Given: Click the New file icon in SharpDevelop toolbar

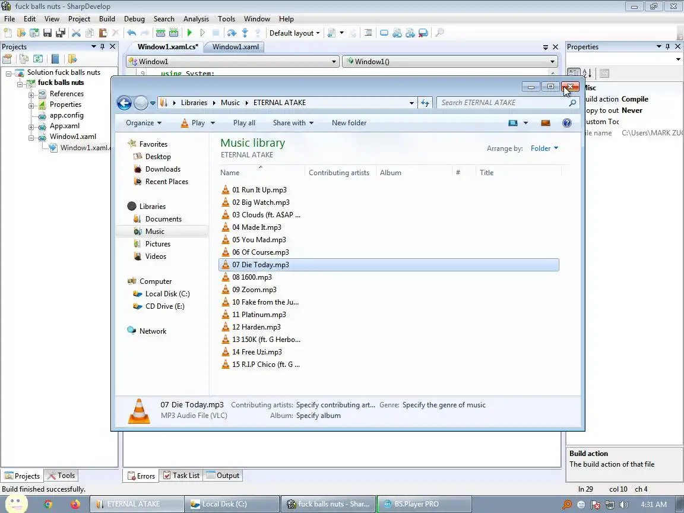Looking at the screenshot, I should pos(7,33).
